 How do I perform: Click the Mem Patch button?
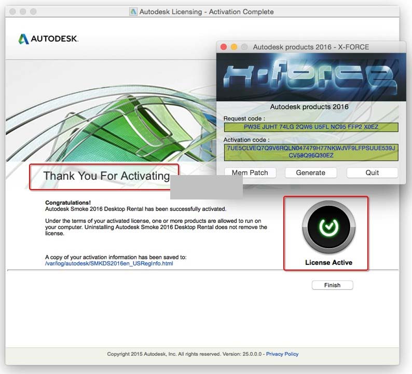tap(250, 173)
